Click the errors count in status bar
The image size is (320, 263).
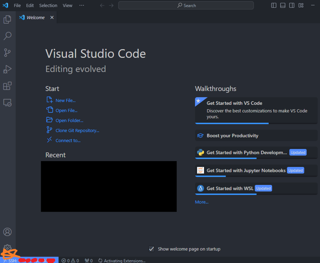tap(70, 261)
